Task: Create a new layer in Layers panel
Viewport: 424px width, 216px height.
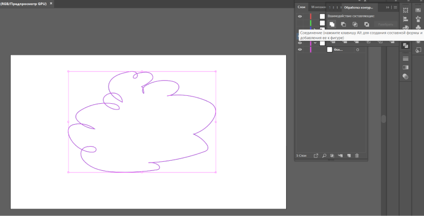Action: click(349, 156)
